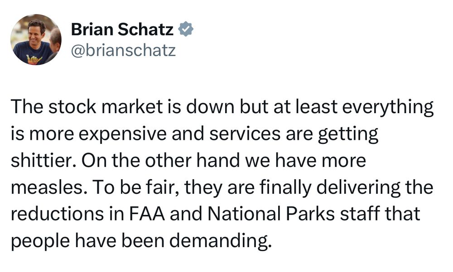The width and height of the screenshot is (453, 272).
Task: Open the Brian Schatz display name link
Action: [122, 30]
